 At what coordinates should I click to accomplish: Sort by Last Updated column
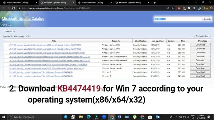pyautogui.click(x=157, y=41)
